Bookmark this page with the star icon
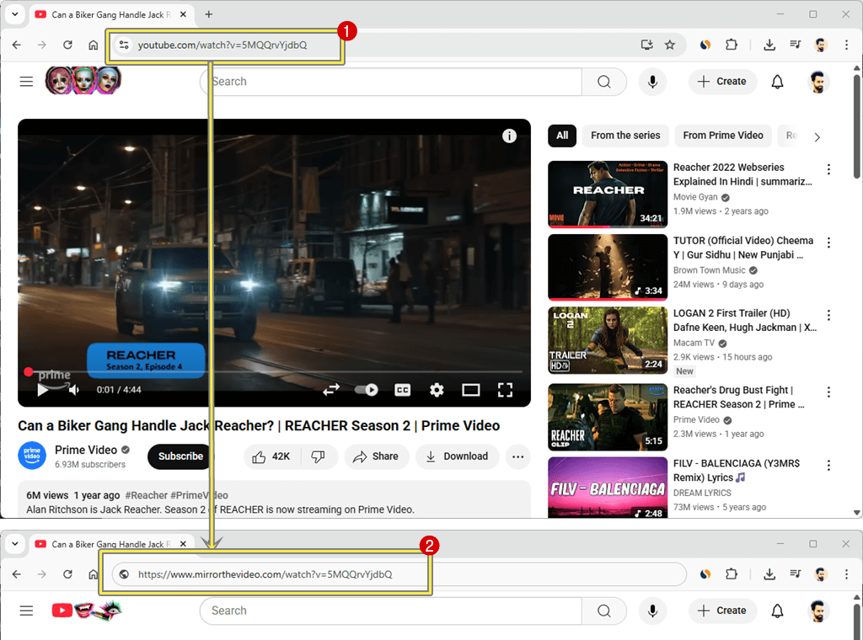This screenshot has height=640, width=863. [x=670, y=45]
